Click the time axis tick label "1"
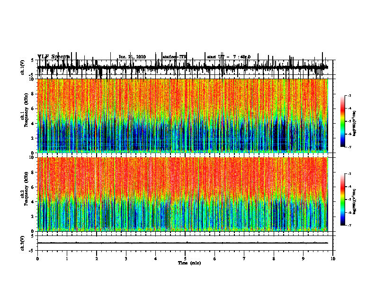 point(67,259)
